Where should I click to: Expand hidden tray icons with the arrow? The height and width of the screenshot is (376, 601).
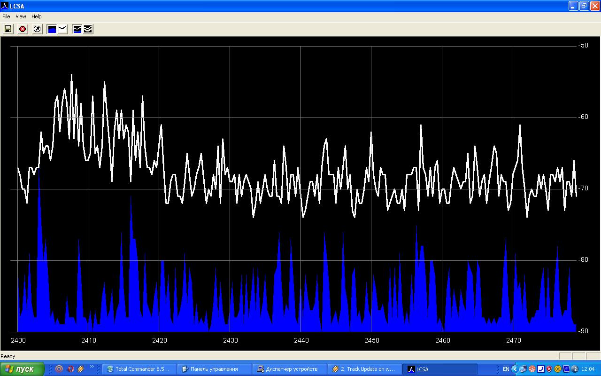(515, 369)
